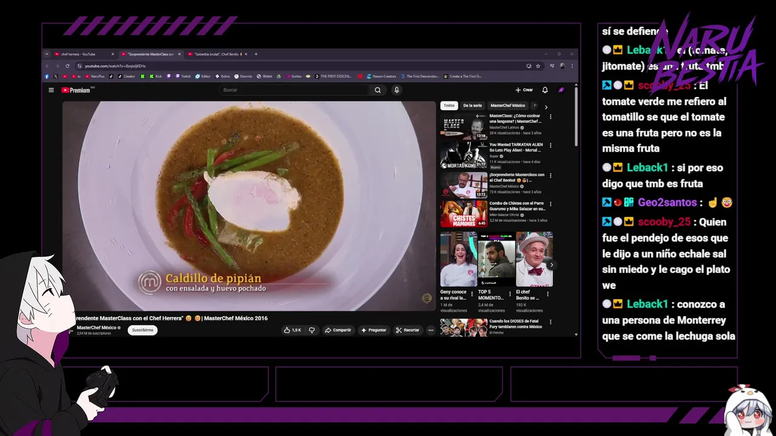The image size is (776, 436).
Task: Show more filter chips with right arrow
Action: (x=546, y=107)
